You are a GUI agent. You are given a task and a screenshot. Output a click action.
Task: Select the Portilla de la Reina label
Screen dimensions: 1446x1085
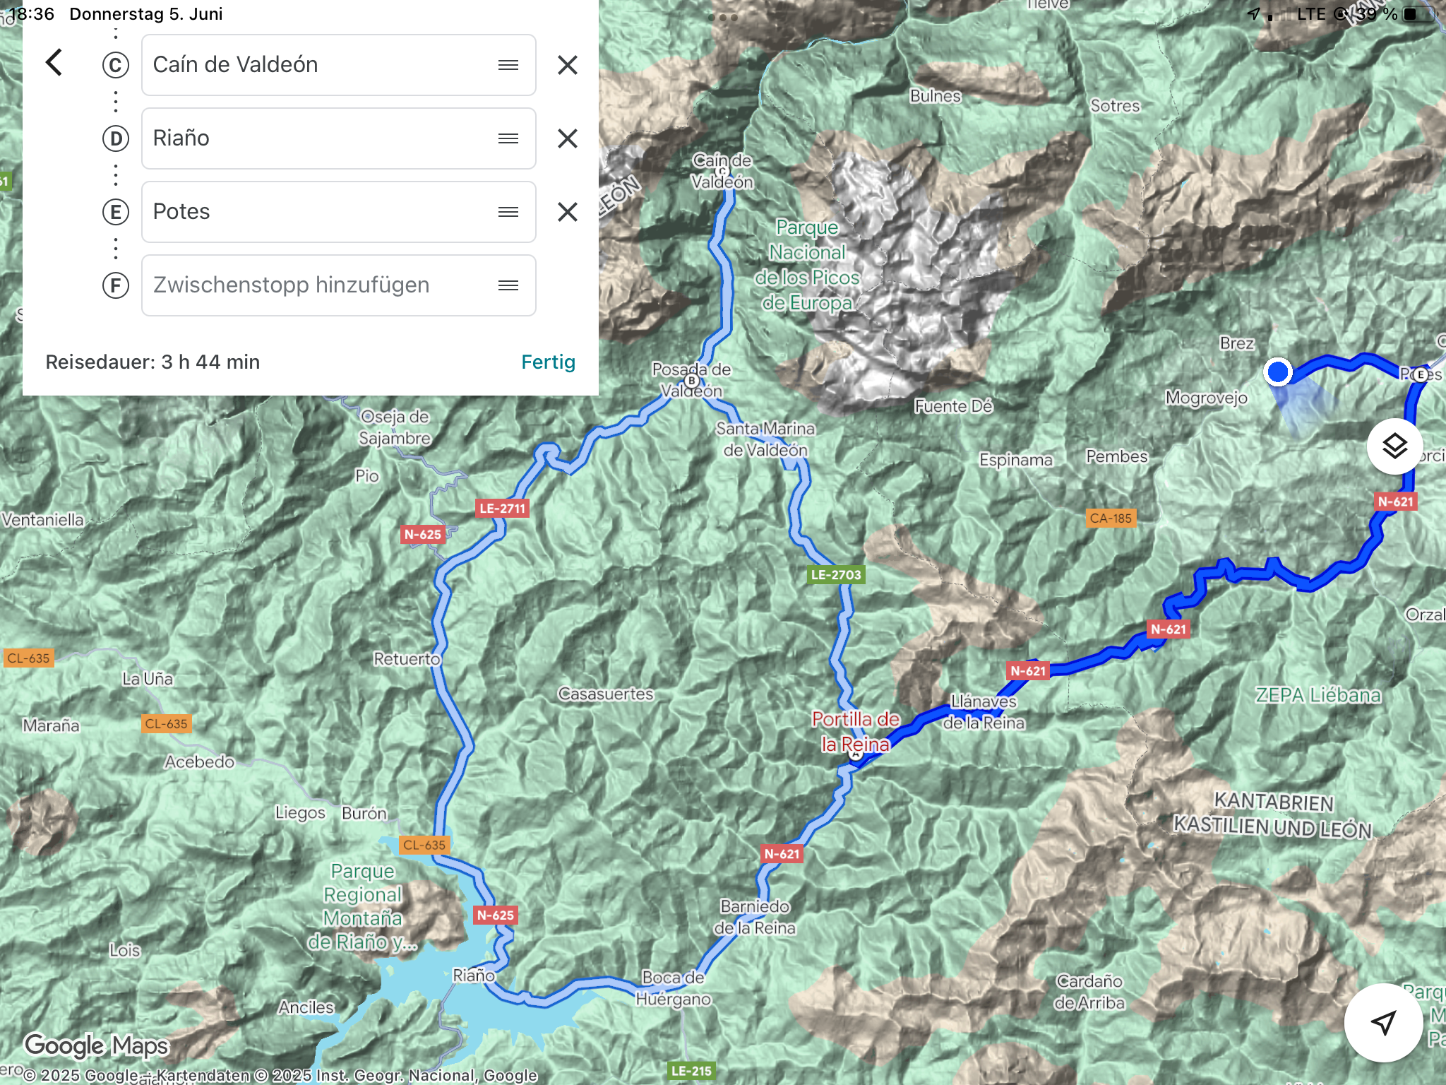tap(856, 731)
